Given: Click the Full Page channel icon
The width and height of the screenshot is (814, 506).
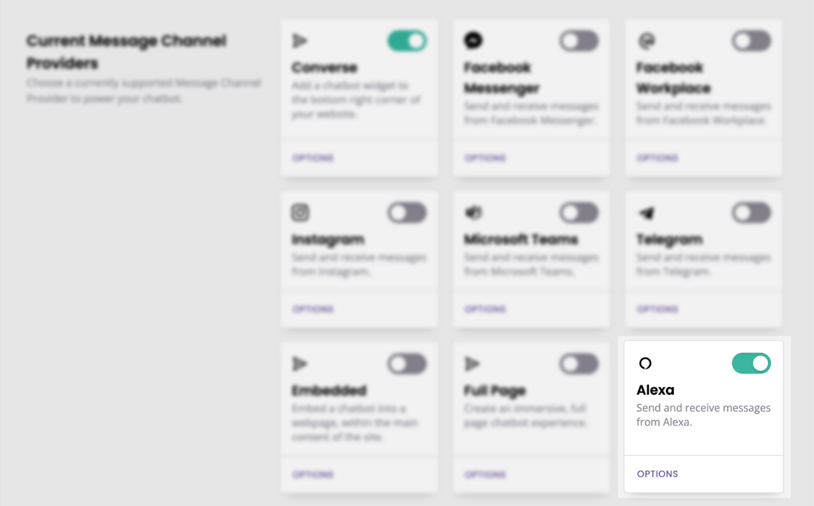Looking at the screenshot, I should 472,364.
